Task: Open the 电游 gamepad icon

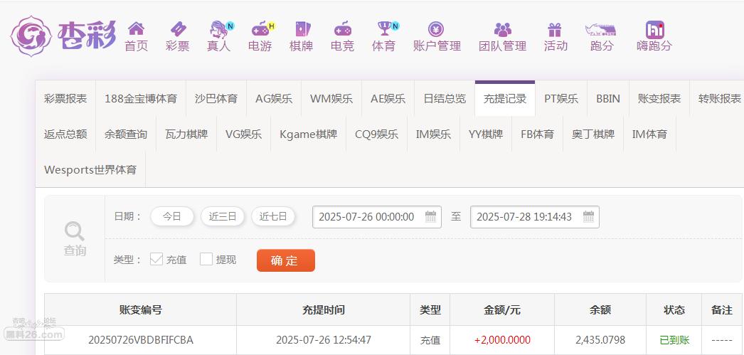Action: pos(260,29)
